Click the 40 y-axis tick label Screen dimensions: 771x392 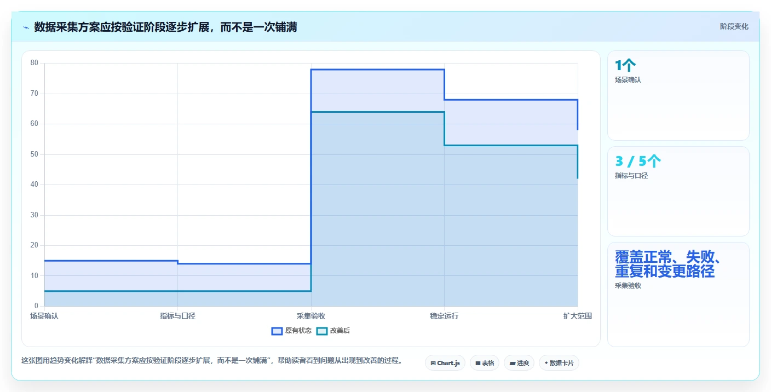point(34,185)
